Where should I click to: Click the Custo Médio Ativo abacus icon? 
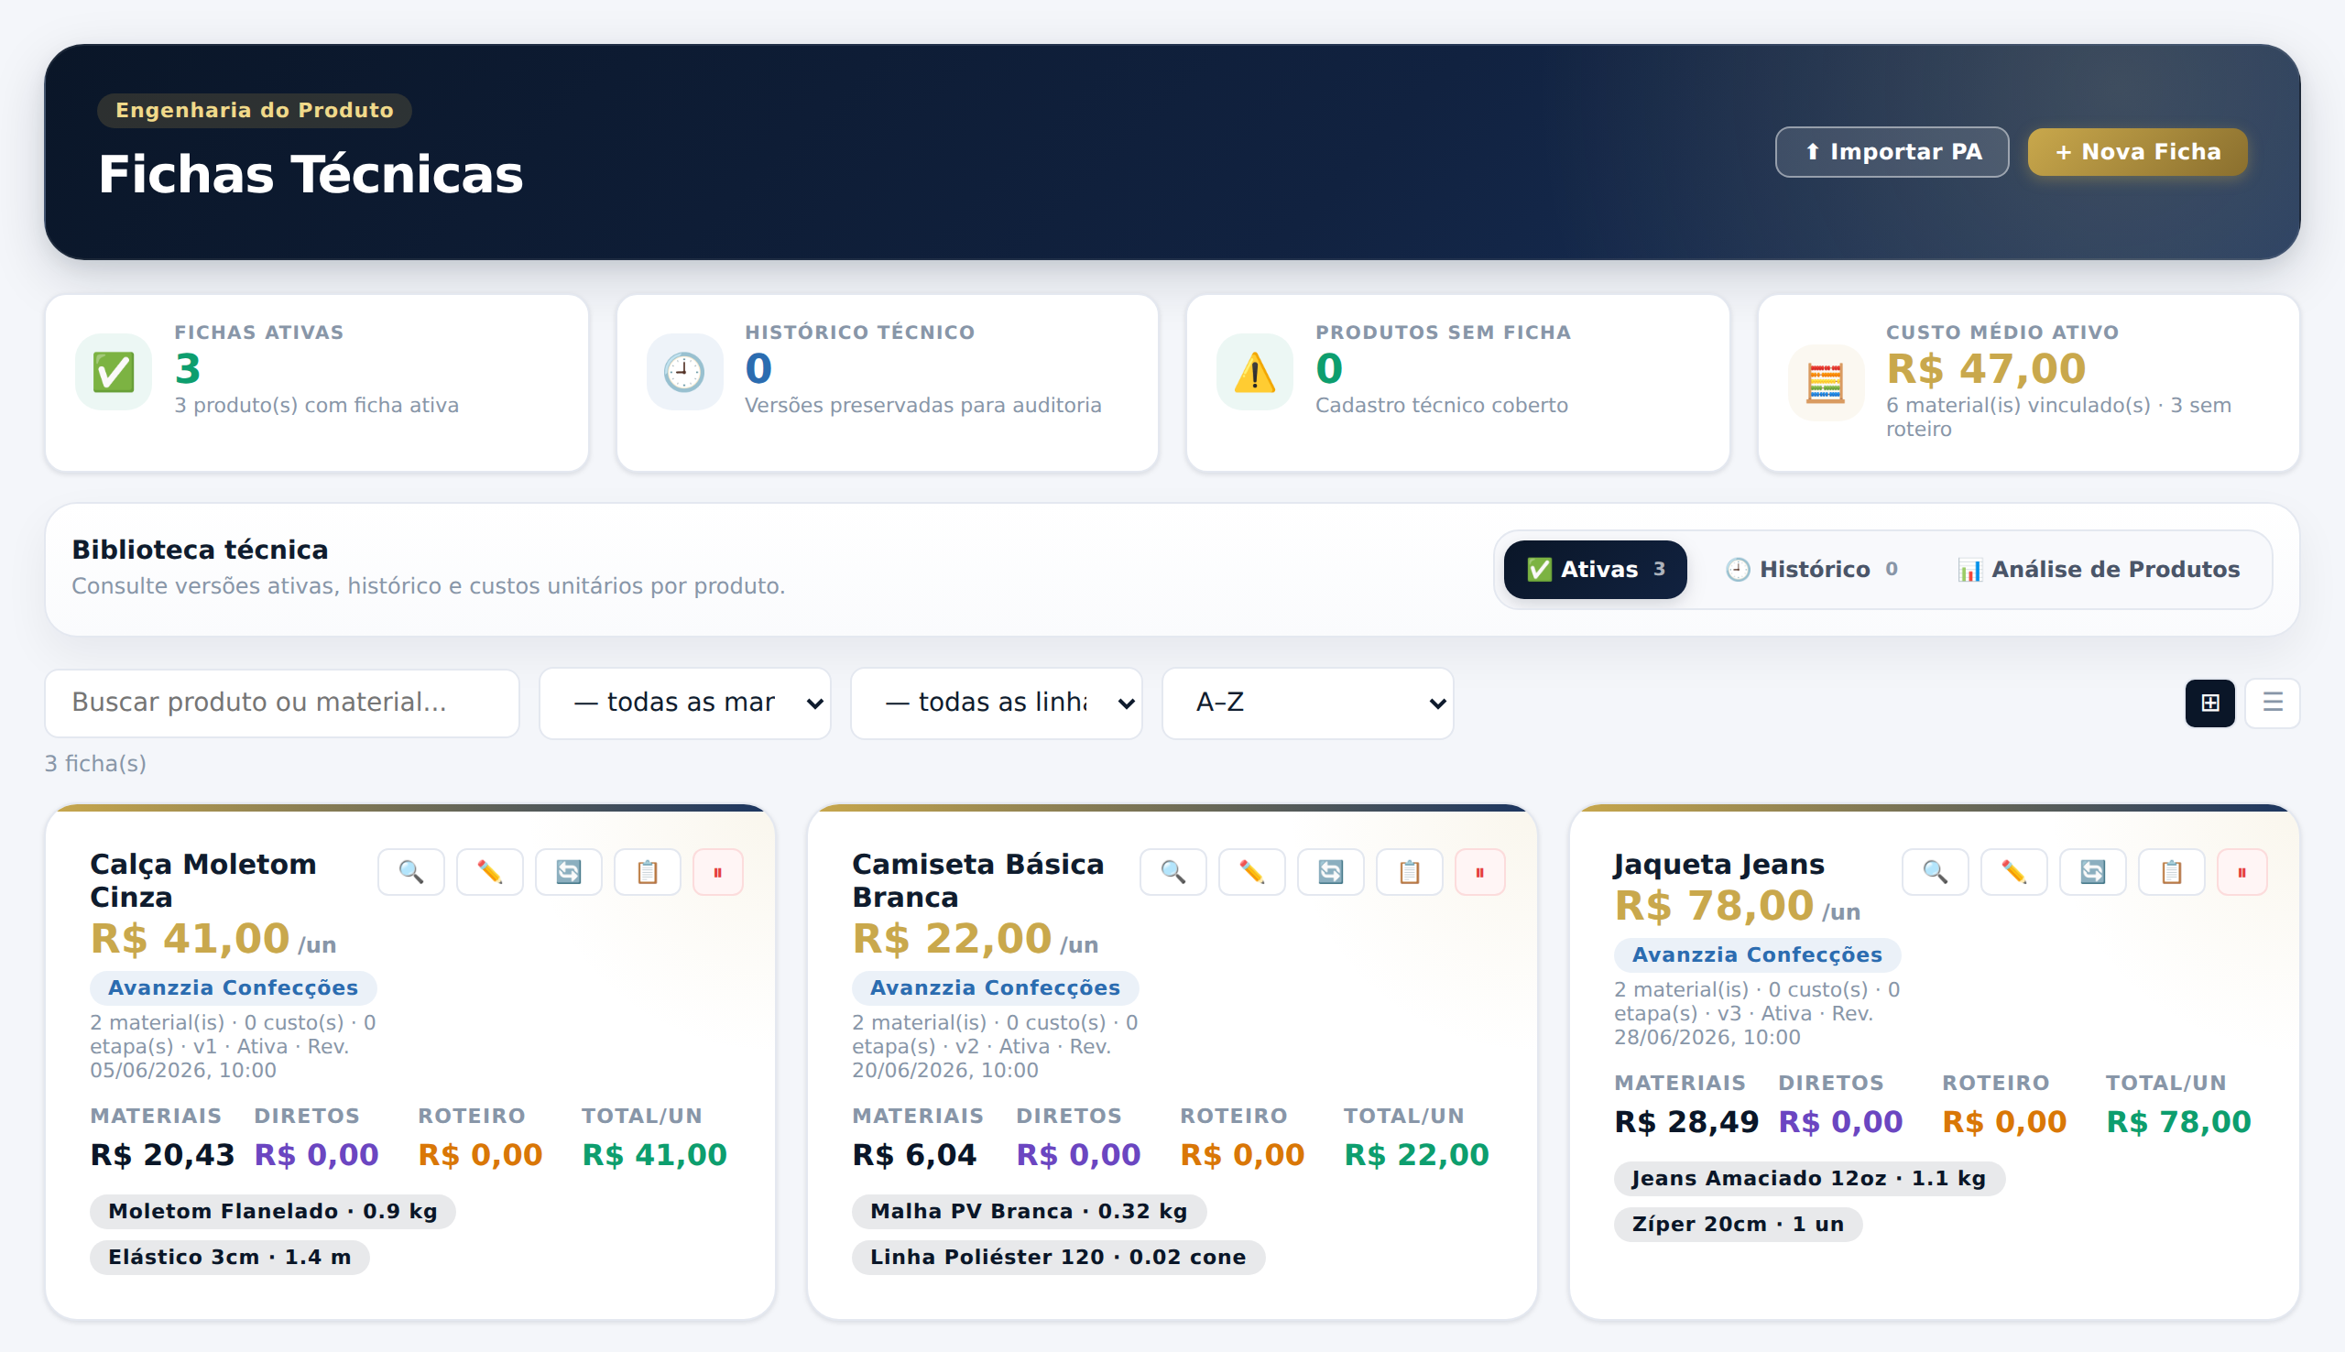(1825, 384)
